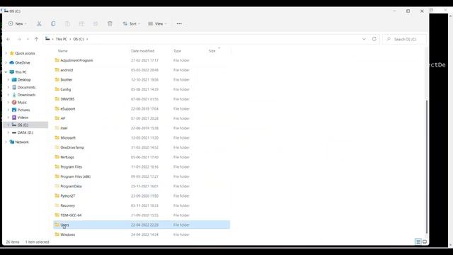The image size is (453, 255).
Task: Click the Delete trash icon
Action: [x=110, y=23]
